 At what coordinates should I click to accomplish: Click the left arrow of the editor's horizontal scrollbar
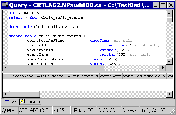6,68
